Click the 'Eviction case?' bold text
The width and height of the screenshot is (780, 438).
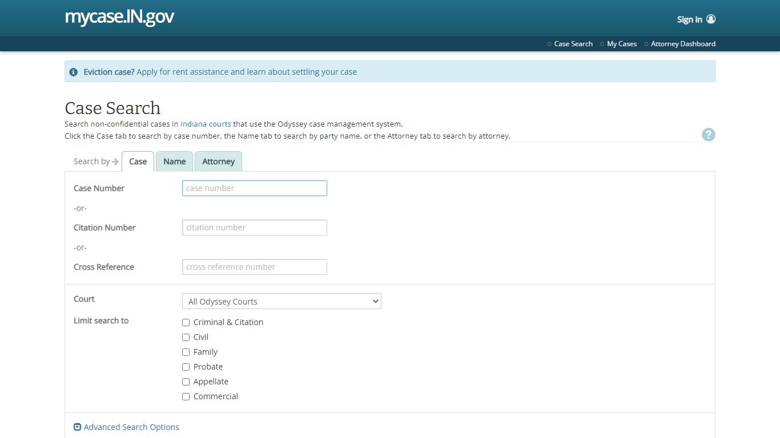click(109, 72)
